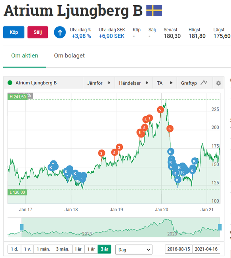
Task: Click the Jan 18 axis label
Action: (71, 210)
